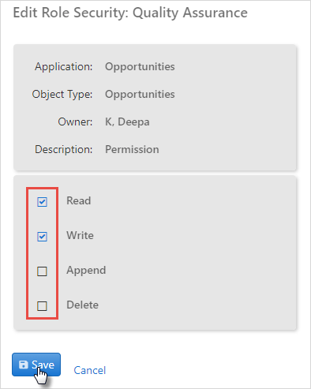Click the Edit Role Security heading
Screen dimensions: 311x389
tap(130, 13)
